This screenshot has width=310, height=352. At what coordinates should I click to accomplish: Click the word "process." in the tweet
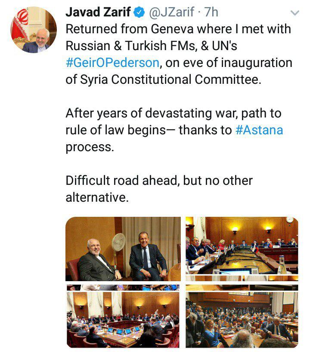click(x=90, y=147)
